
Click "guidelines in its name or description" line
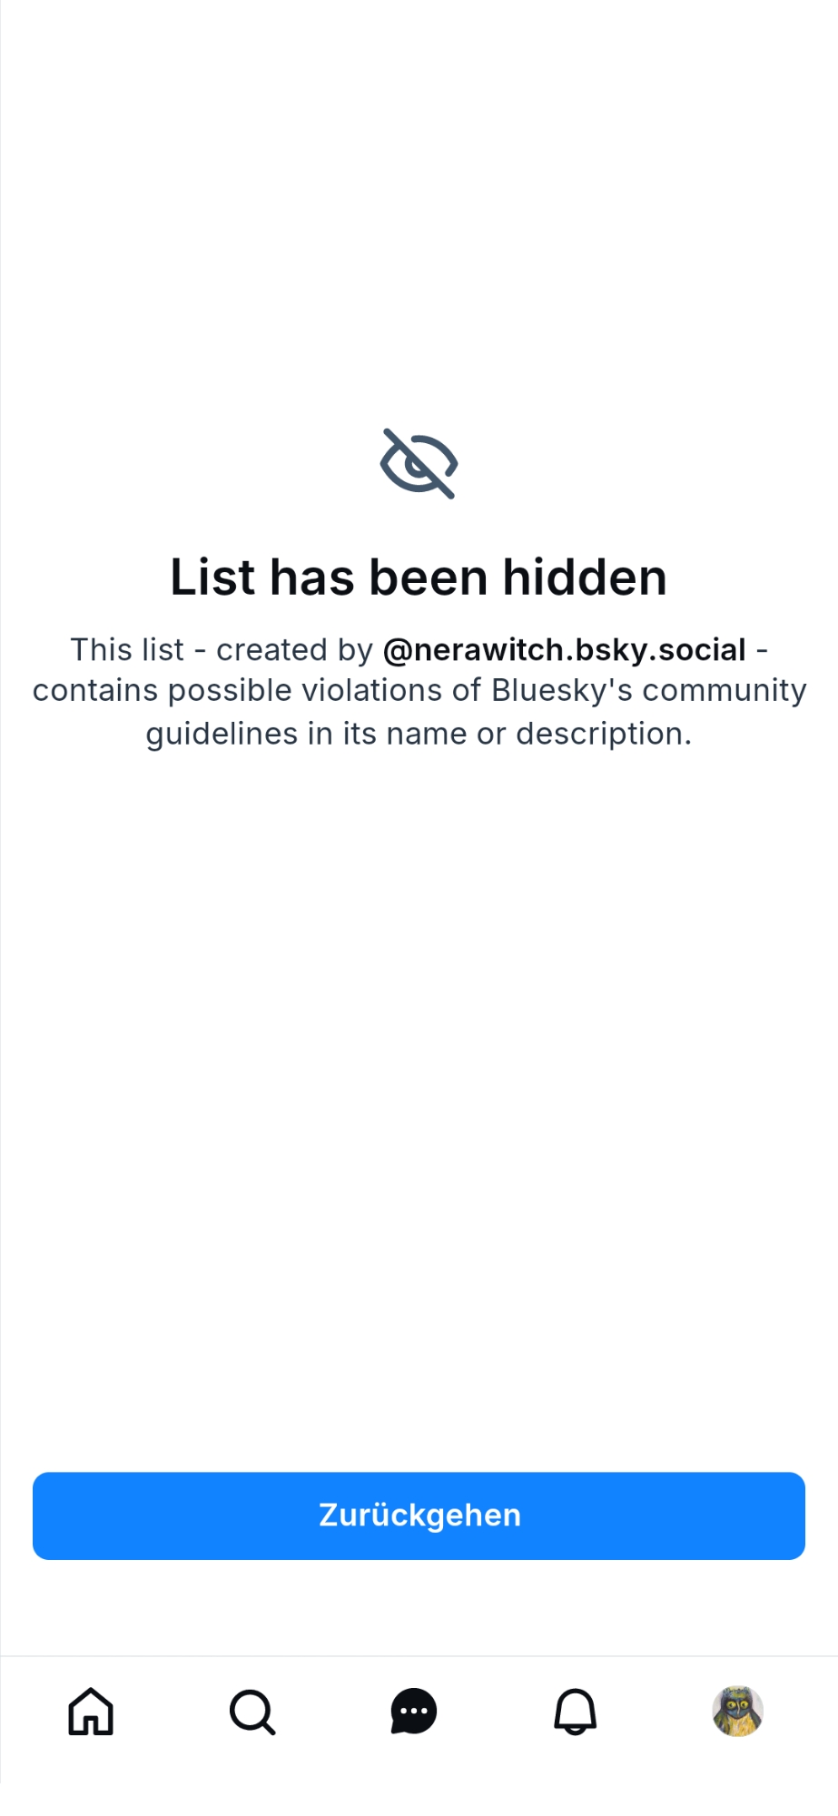(419, 734)
